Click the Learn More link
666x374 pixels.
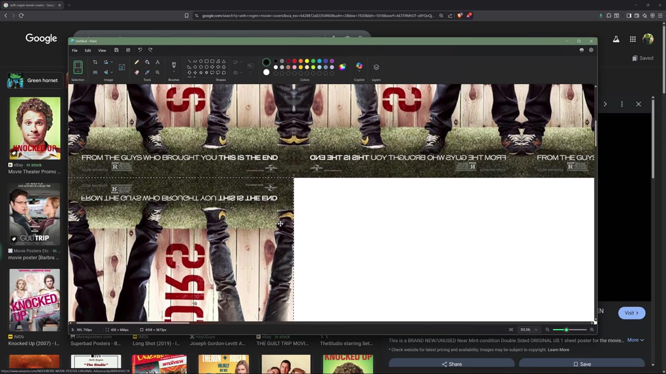point(558,350)
